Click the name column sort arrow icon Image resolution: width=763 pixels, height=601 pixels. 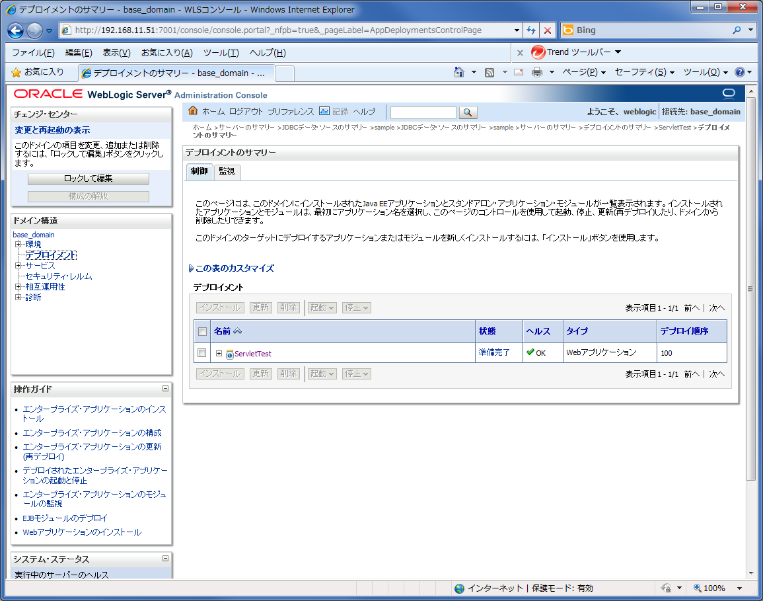(x=237, y=331)
